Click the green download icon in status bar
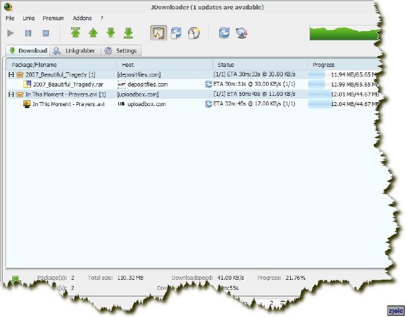406x317 pixels. pos(15,280)
